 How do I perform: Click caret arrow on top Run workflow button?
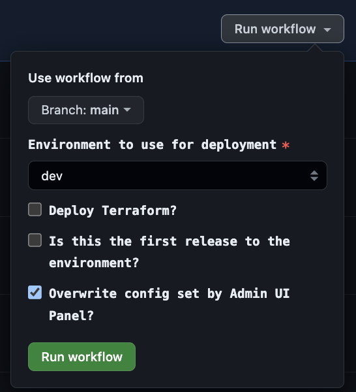point(327,30)
